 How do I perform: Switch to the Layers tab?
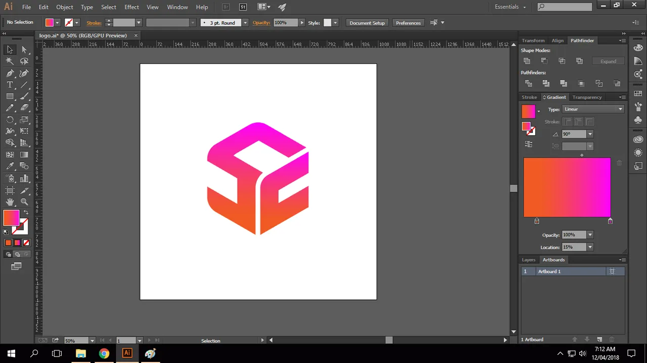tap(529, 260)
